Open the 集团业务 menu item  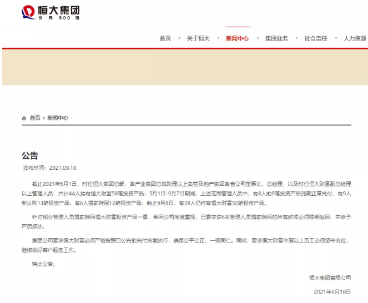(276, 38)
